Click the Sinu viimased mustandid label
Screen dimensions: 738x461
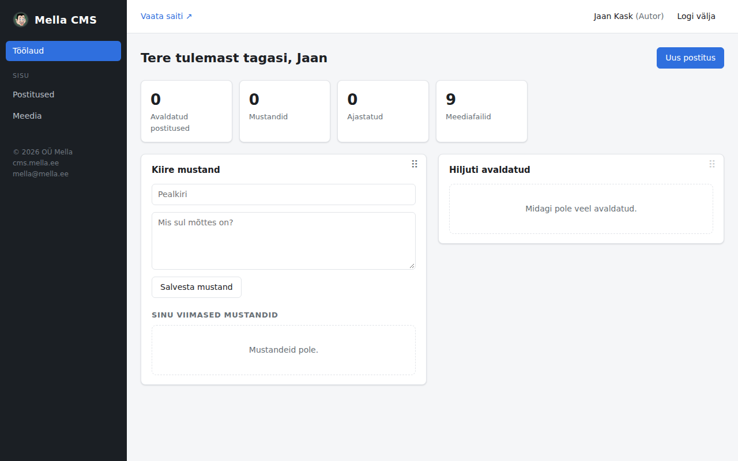[x=215, y=315]
